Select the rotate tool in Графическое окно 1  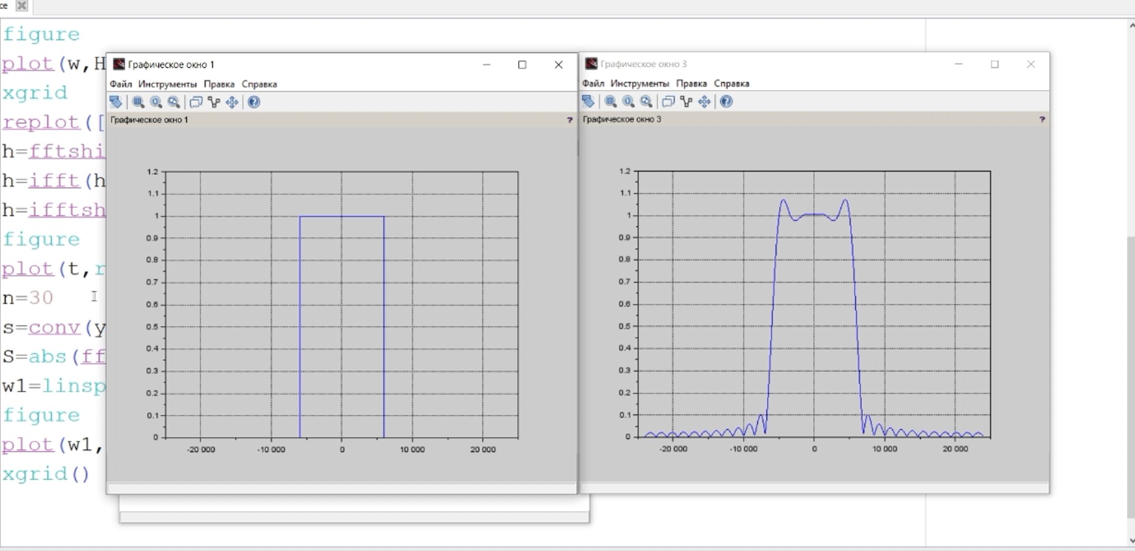(x=116, y=102)
